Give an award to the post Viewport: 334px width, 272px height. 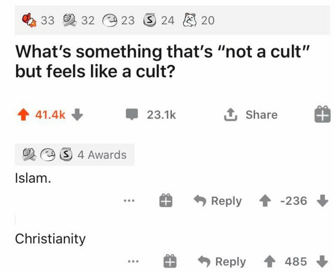[322, 115]
